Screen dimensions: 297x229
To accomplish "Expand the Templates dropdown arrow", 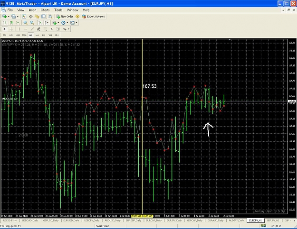I will pyautogui.click(x=77, y=23).
